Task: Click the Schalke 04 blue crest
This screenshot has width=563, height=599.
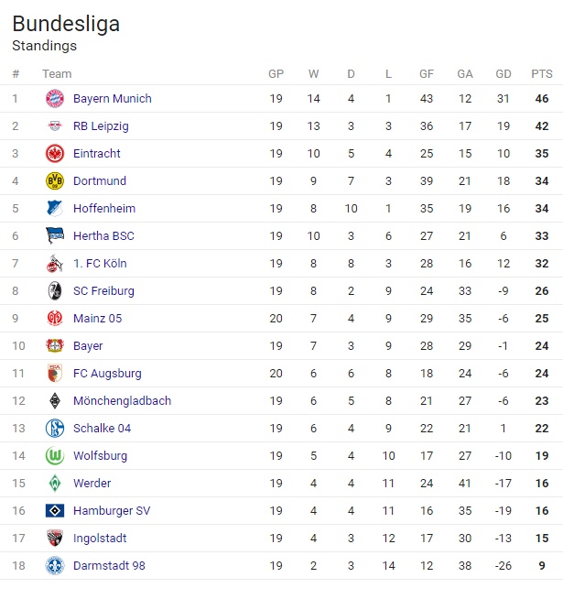Action: (55, 429)
